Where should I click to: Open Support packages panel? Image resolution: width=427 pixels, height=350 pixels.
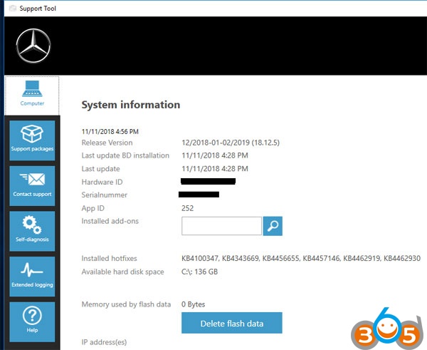[32, 140]
